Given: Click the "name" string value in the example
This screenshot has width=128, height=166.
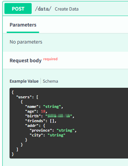Looking at the screenshot, I should 52,106.
